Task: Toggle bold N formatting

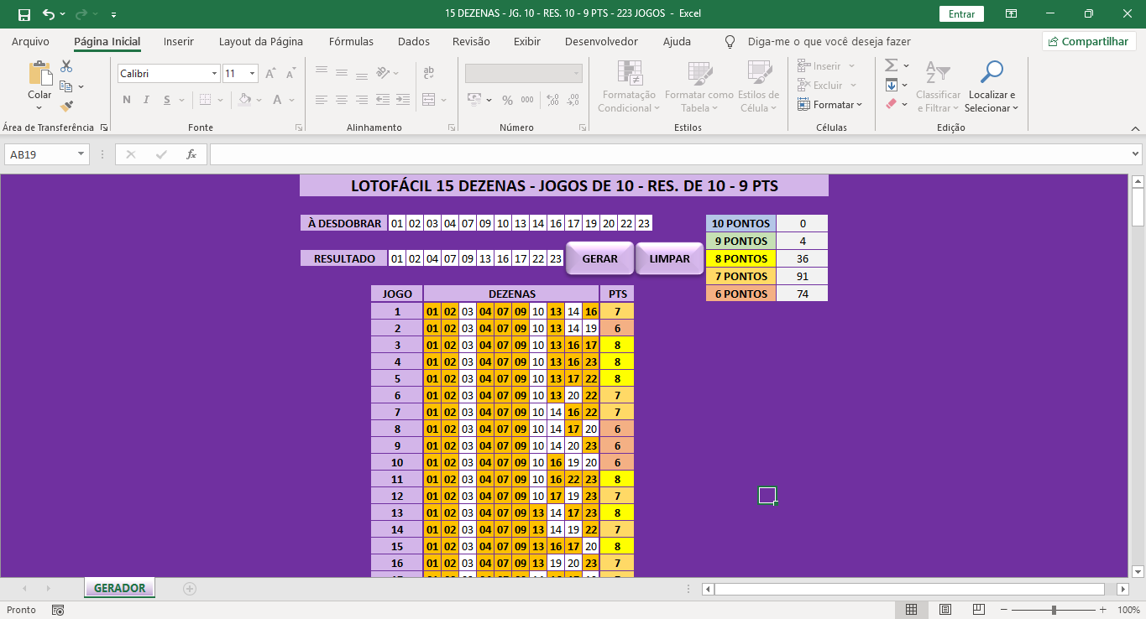Action: coord(127,100)
